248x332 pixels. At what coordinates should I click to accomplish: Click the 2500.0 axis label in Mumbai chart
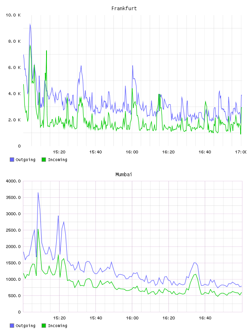tap(13, 230)
